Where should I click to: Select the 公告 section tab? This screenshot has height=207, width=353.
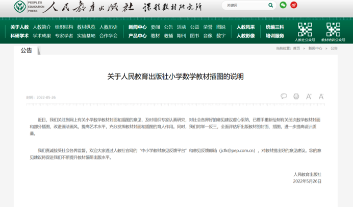coord(26,50)
